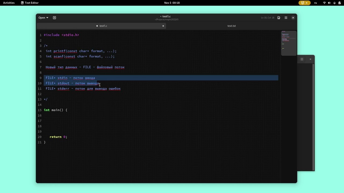
Task: Place cursor on scanf declaration line
Action: pos(80,56)
